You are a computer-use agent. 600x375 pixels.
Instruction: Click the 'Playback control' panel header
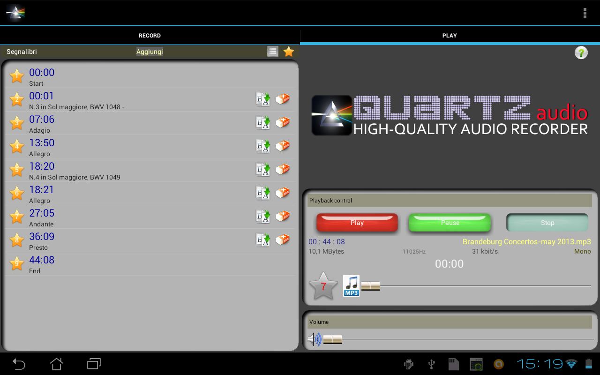(450, 201)
